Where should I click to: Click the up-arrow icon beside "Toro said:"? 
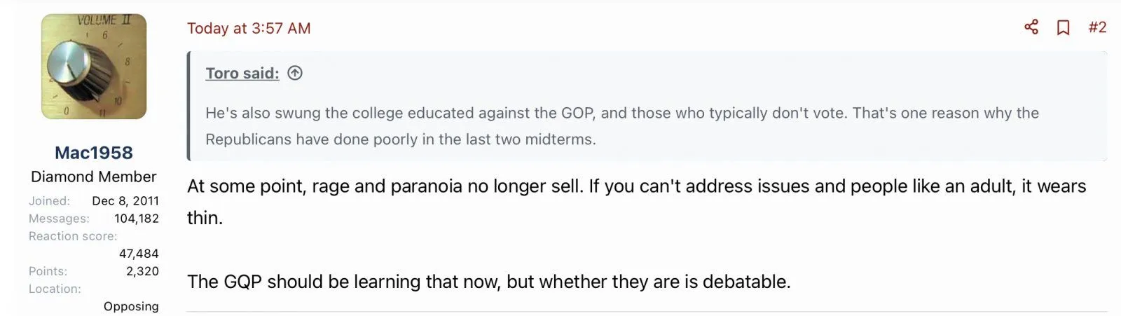(295, 73)
